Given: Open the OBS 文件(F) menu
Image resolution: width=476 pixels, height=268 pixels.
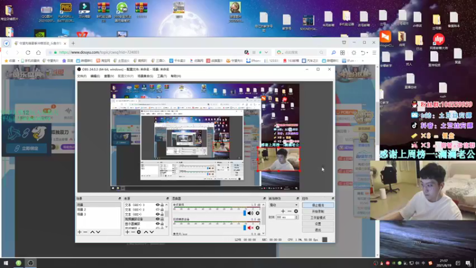Looking at the screenshot, I should click(82, 76).
